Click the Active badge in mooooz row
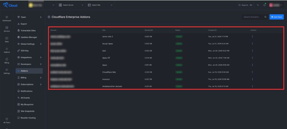Viewport: 287px width, 129px height. [x=179, y=79]
